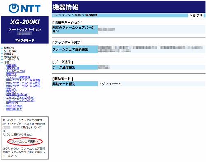206x162 pixels.
Task: Expand the メンテナンス menu section
Action: click(10, 60)
